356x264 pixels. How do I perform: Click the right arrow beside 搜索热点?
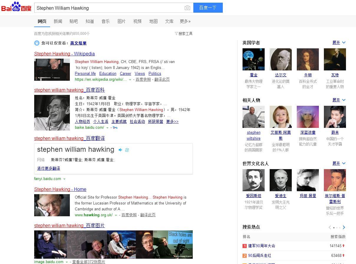point(344,227)
